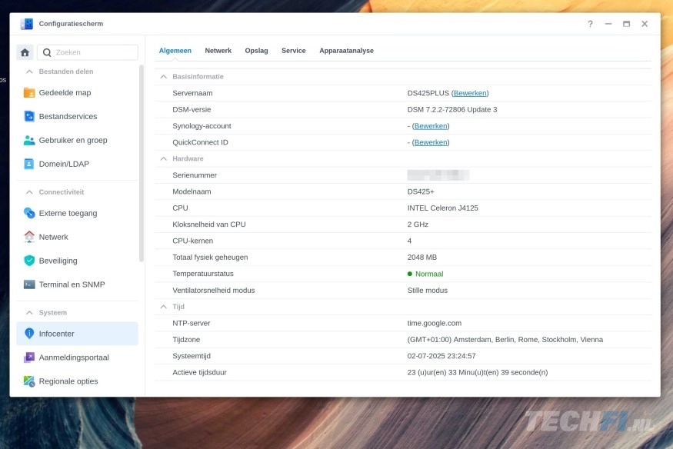
Task: Click the CPU-kernen label
Action: (193, 241)
